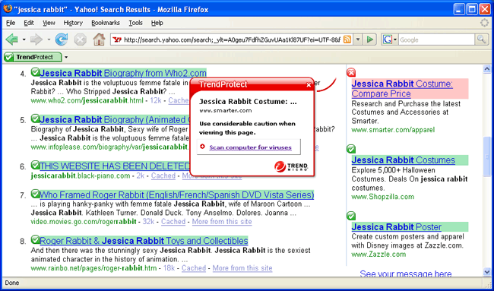
Task: Click the www.Shopzilla.com URL text
Action: [383, 197]
